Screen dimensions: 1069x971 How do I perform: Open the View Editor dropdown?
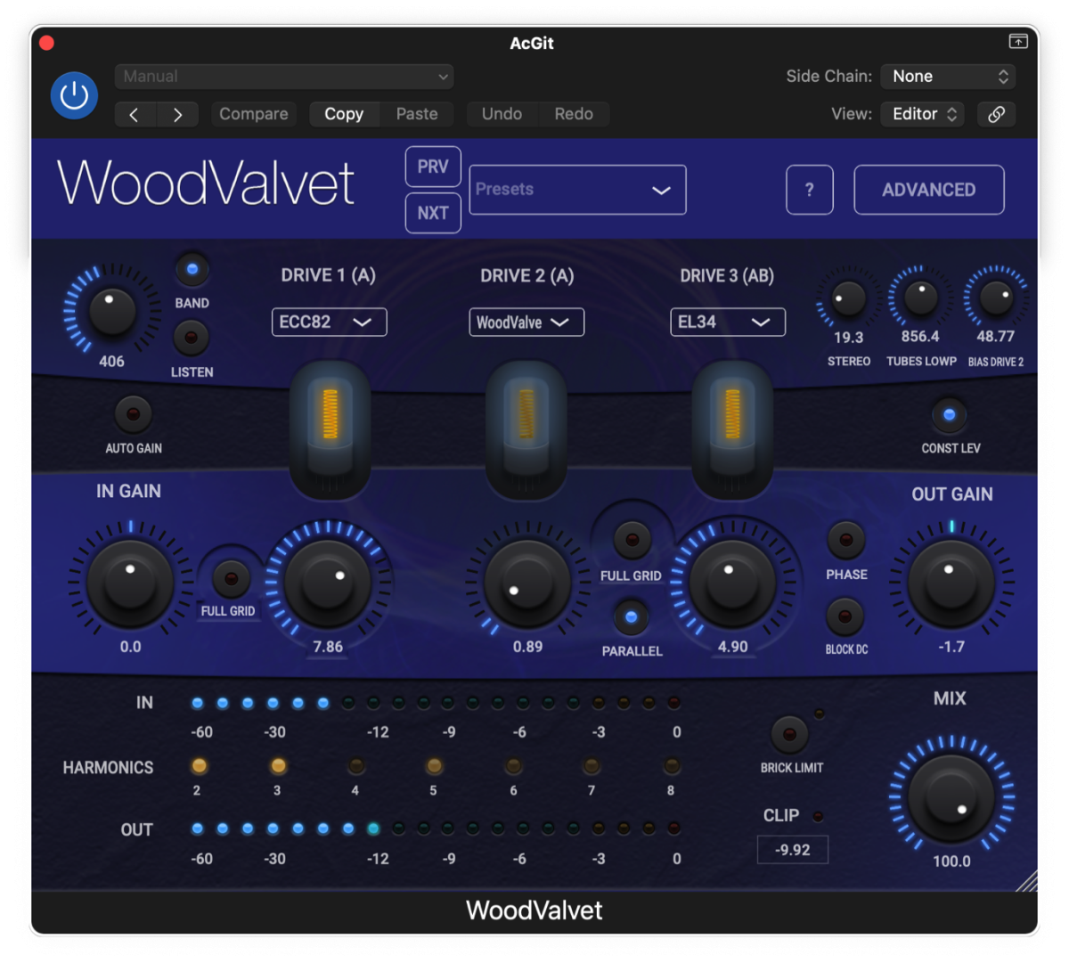pos(923,114)
